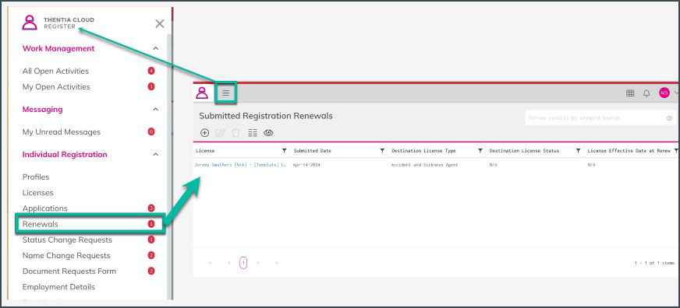
Task: Open the grid apps icon in top bar
Action: [x=630, y=93]
